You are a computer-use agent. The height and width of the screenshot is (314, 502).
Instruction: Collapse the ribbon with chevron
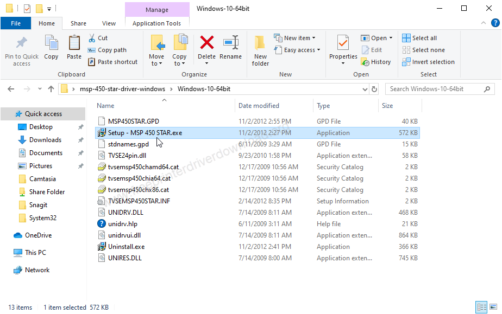(484, 23)
